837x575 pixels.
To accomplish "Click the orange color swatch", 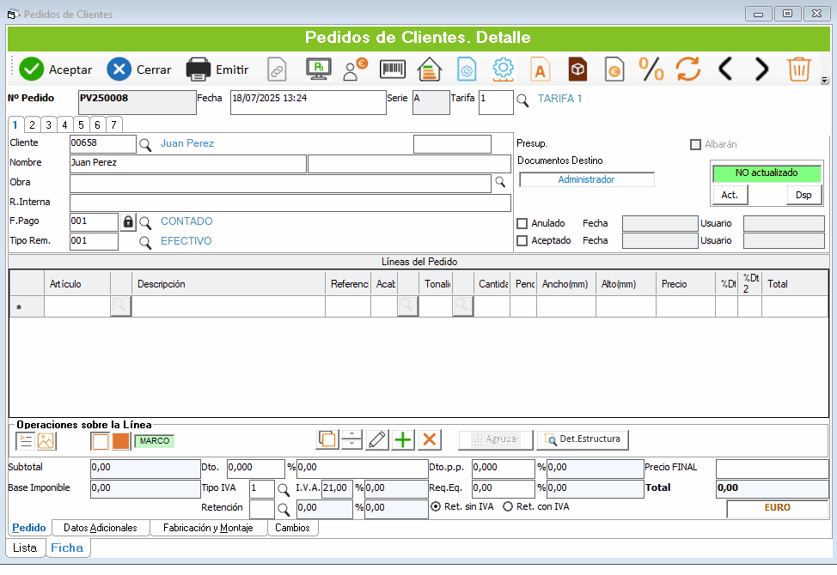I will (120, 441).
